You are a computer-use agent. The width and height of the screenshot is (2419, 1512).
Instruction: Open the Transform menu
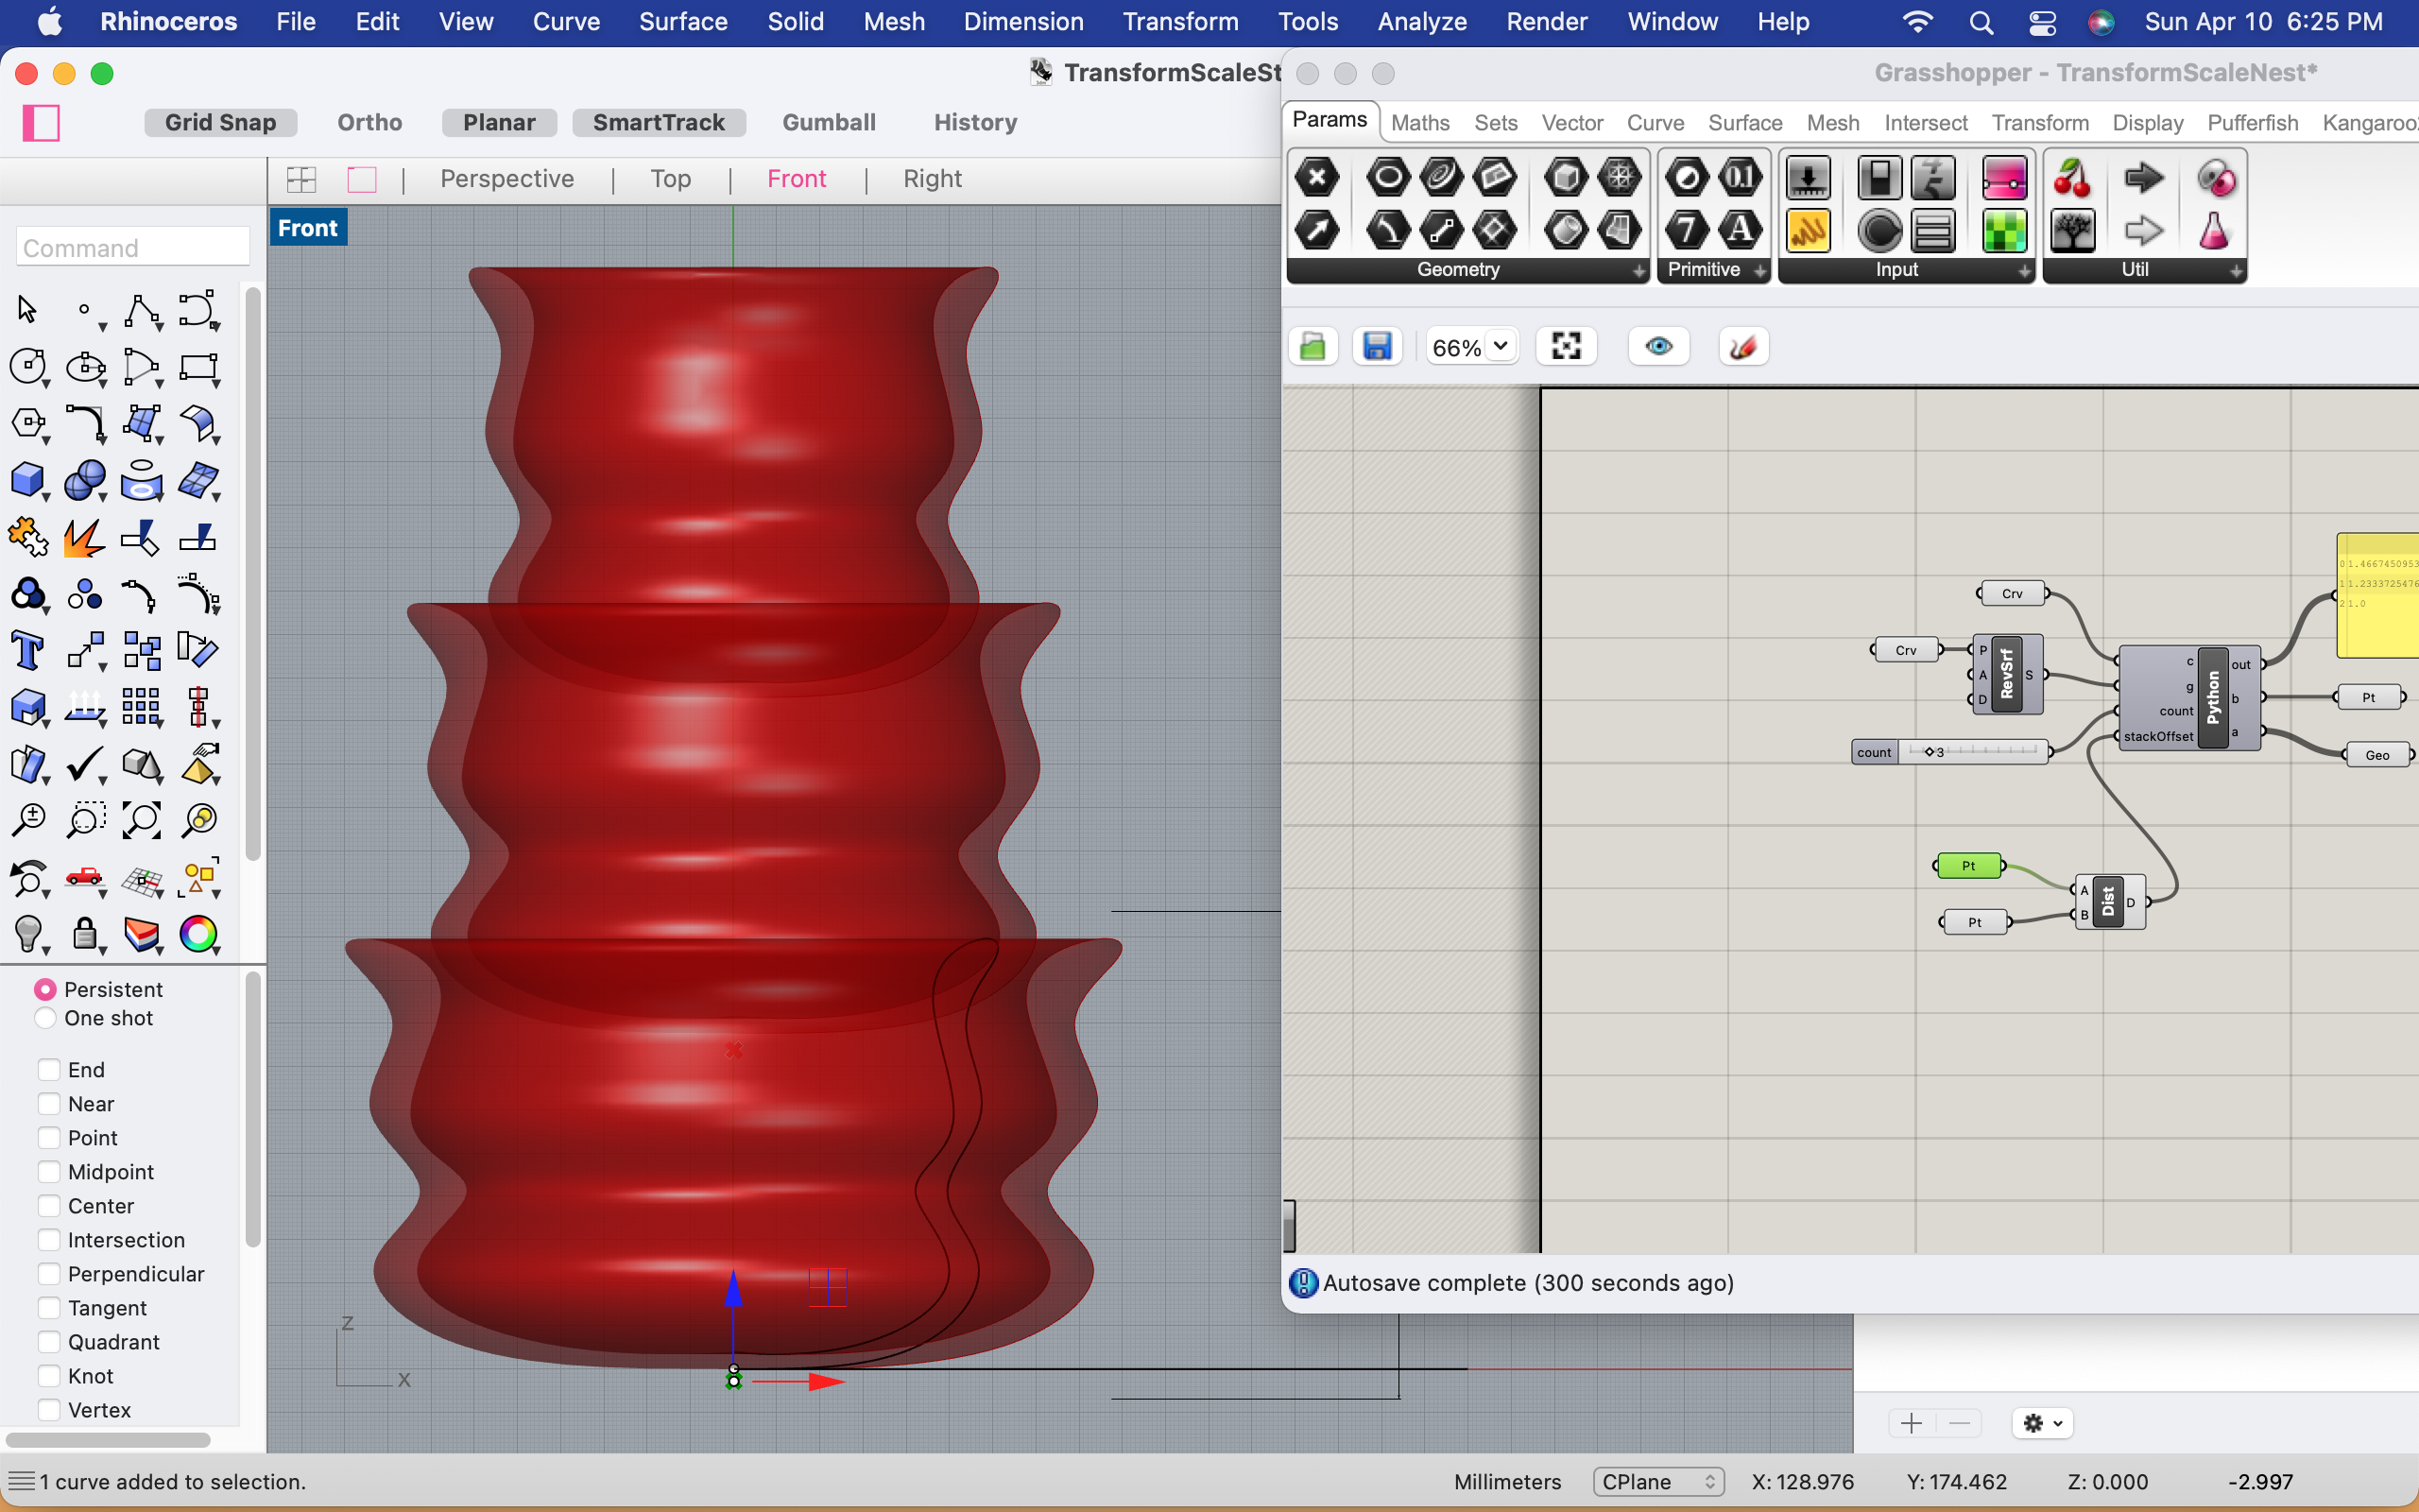tap(1179, 22)
